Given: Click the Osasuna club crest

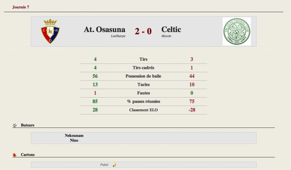Looking at the screenshot, I should [x=50, y=31].
